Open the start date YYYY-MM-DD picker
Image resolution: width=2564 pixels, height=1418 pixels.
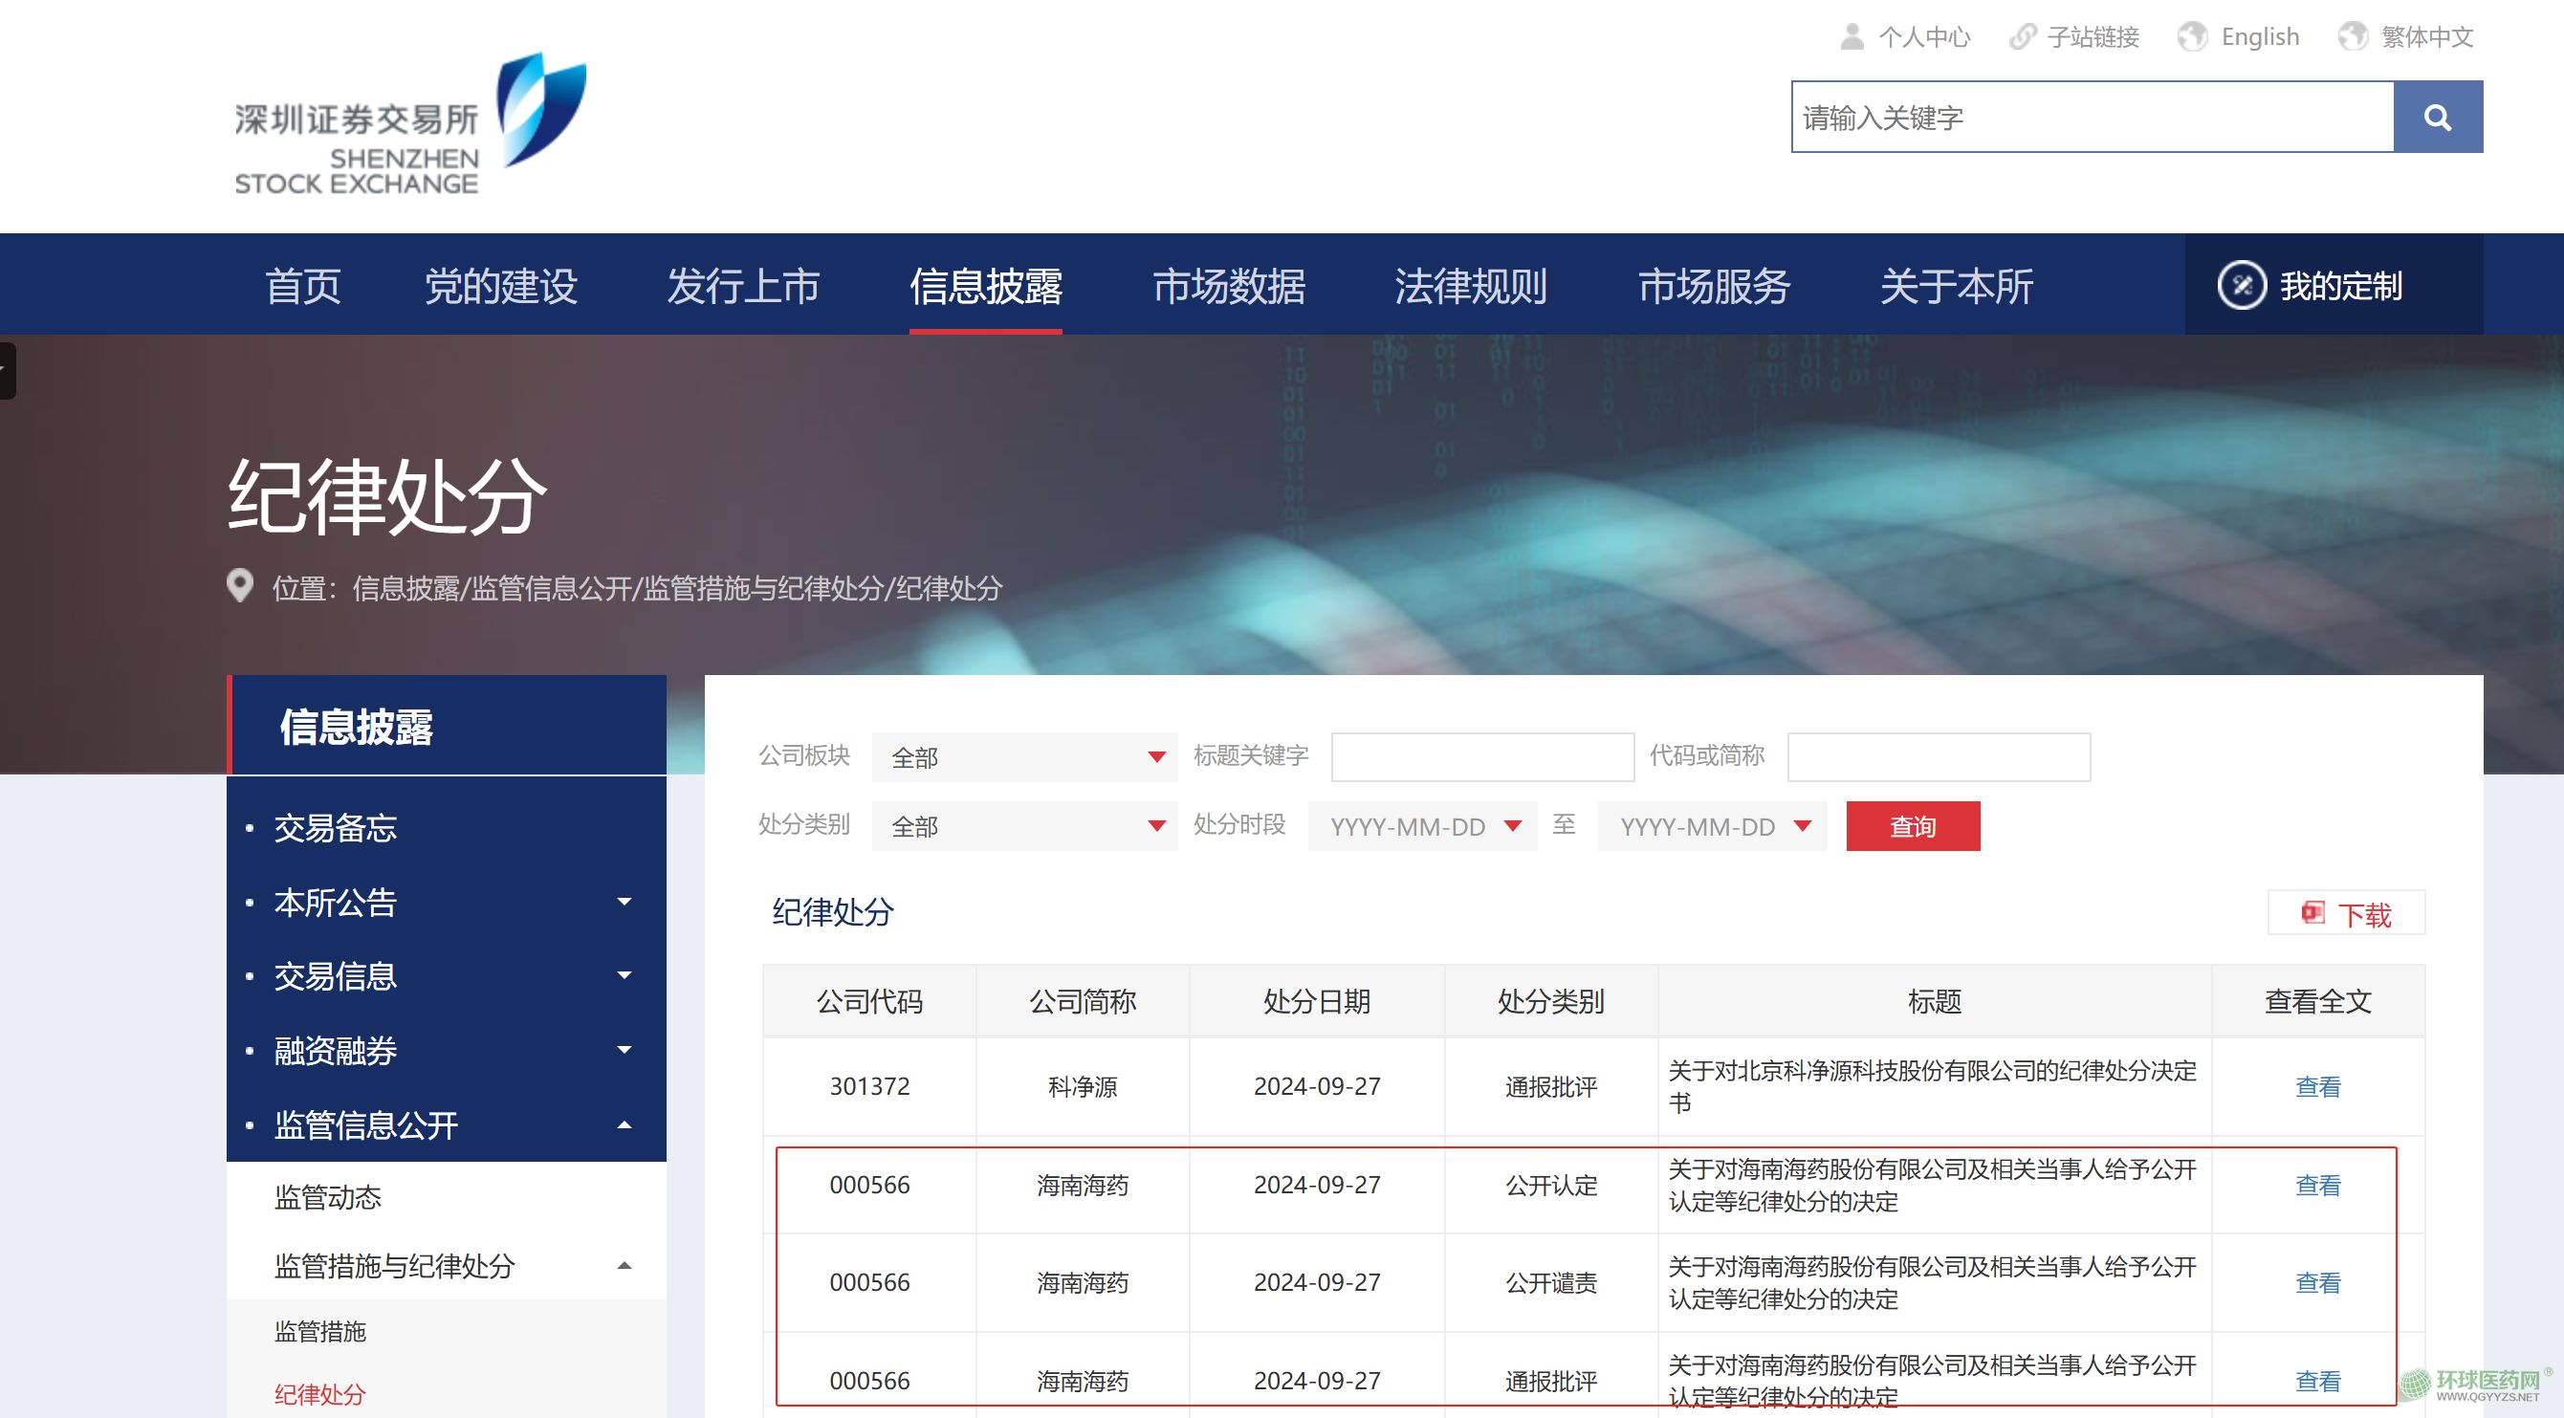tap(1422, 826)
